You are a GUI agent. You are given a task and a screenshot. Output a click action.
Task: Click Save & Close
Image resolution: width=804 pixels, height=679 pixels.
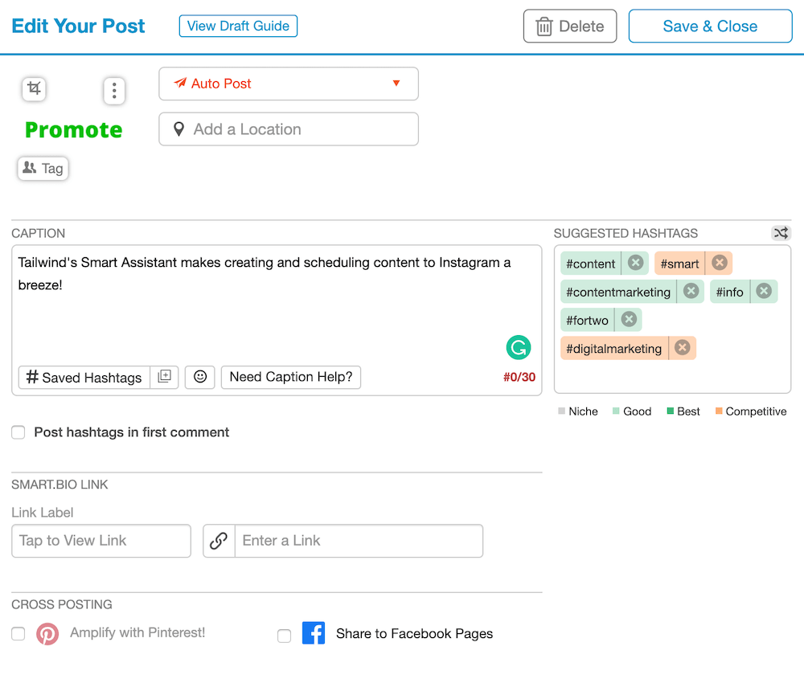pos(710,27)
